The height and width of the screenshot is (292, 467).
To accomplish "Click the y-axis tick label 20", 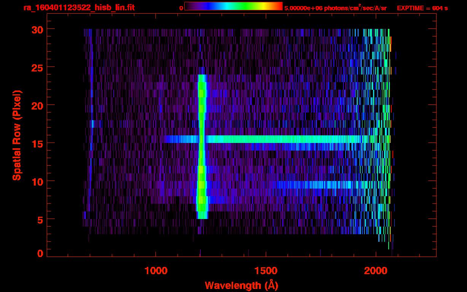I will [x=37, y=105].
